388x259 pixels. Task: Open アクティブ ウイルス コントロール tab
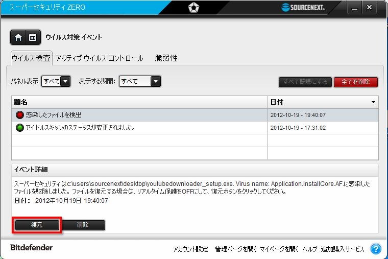(99, 58)
